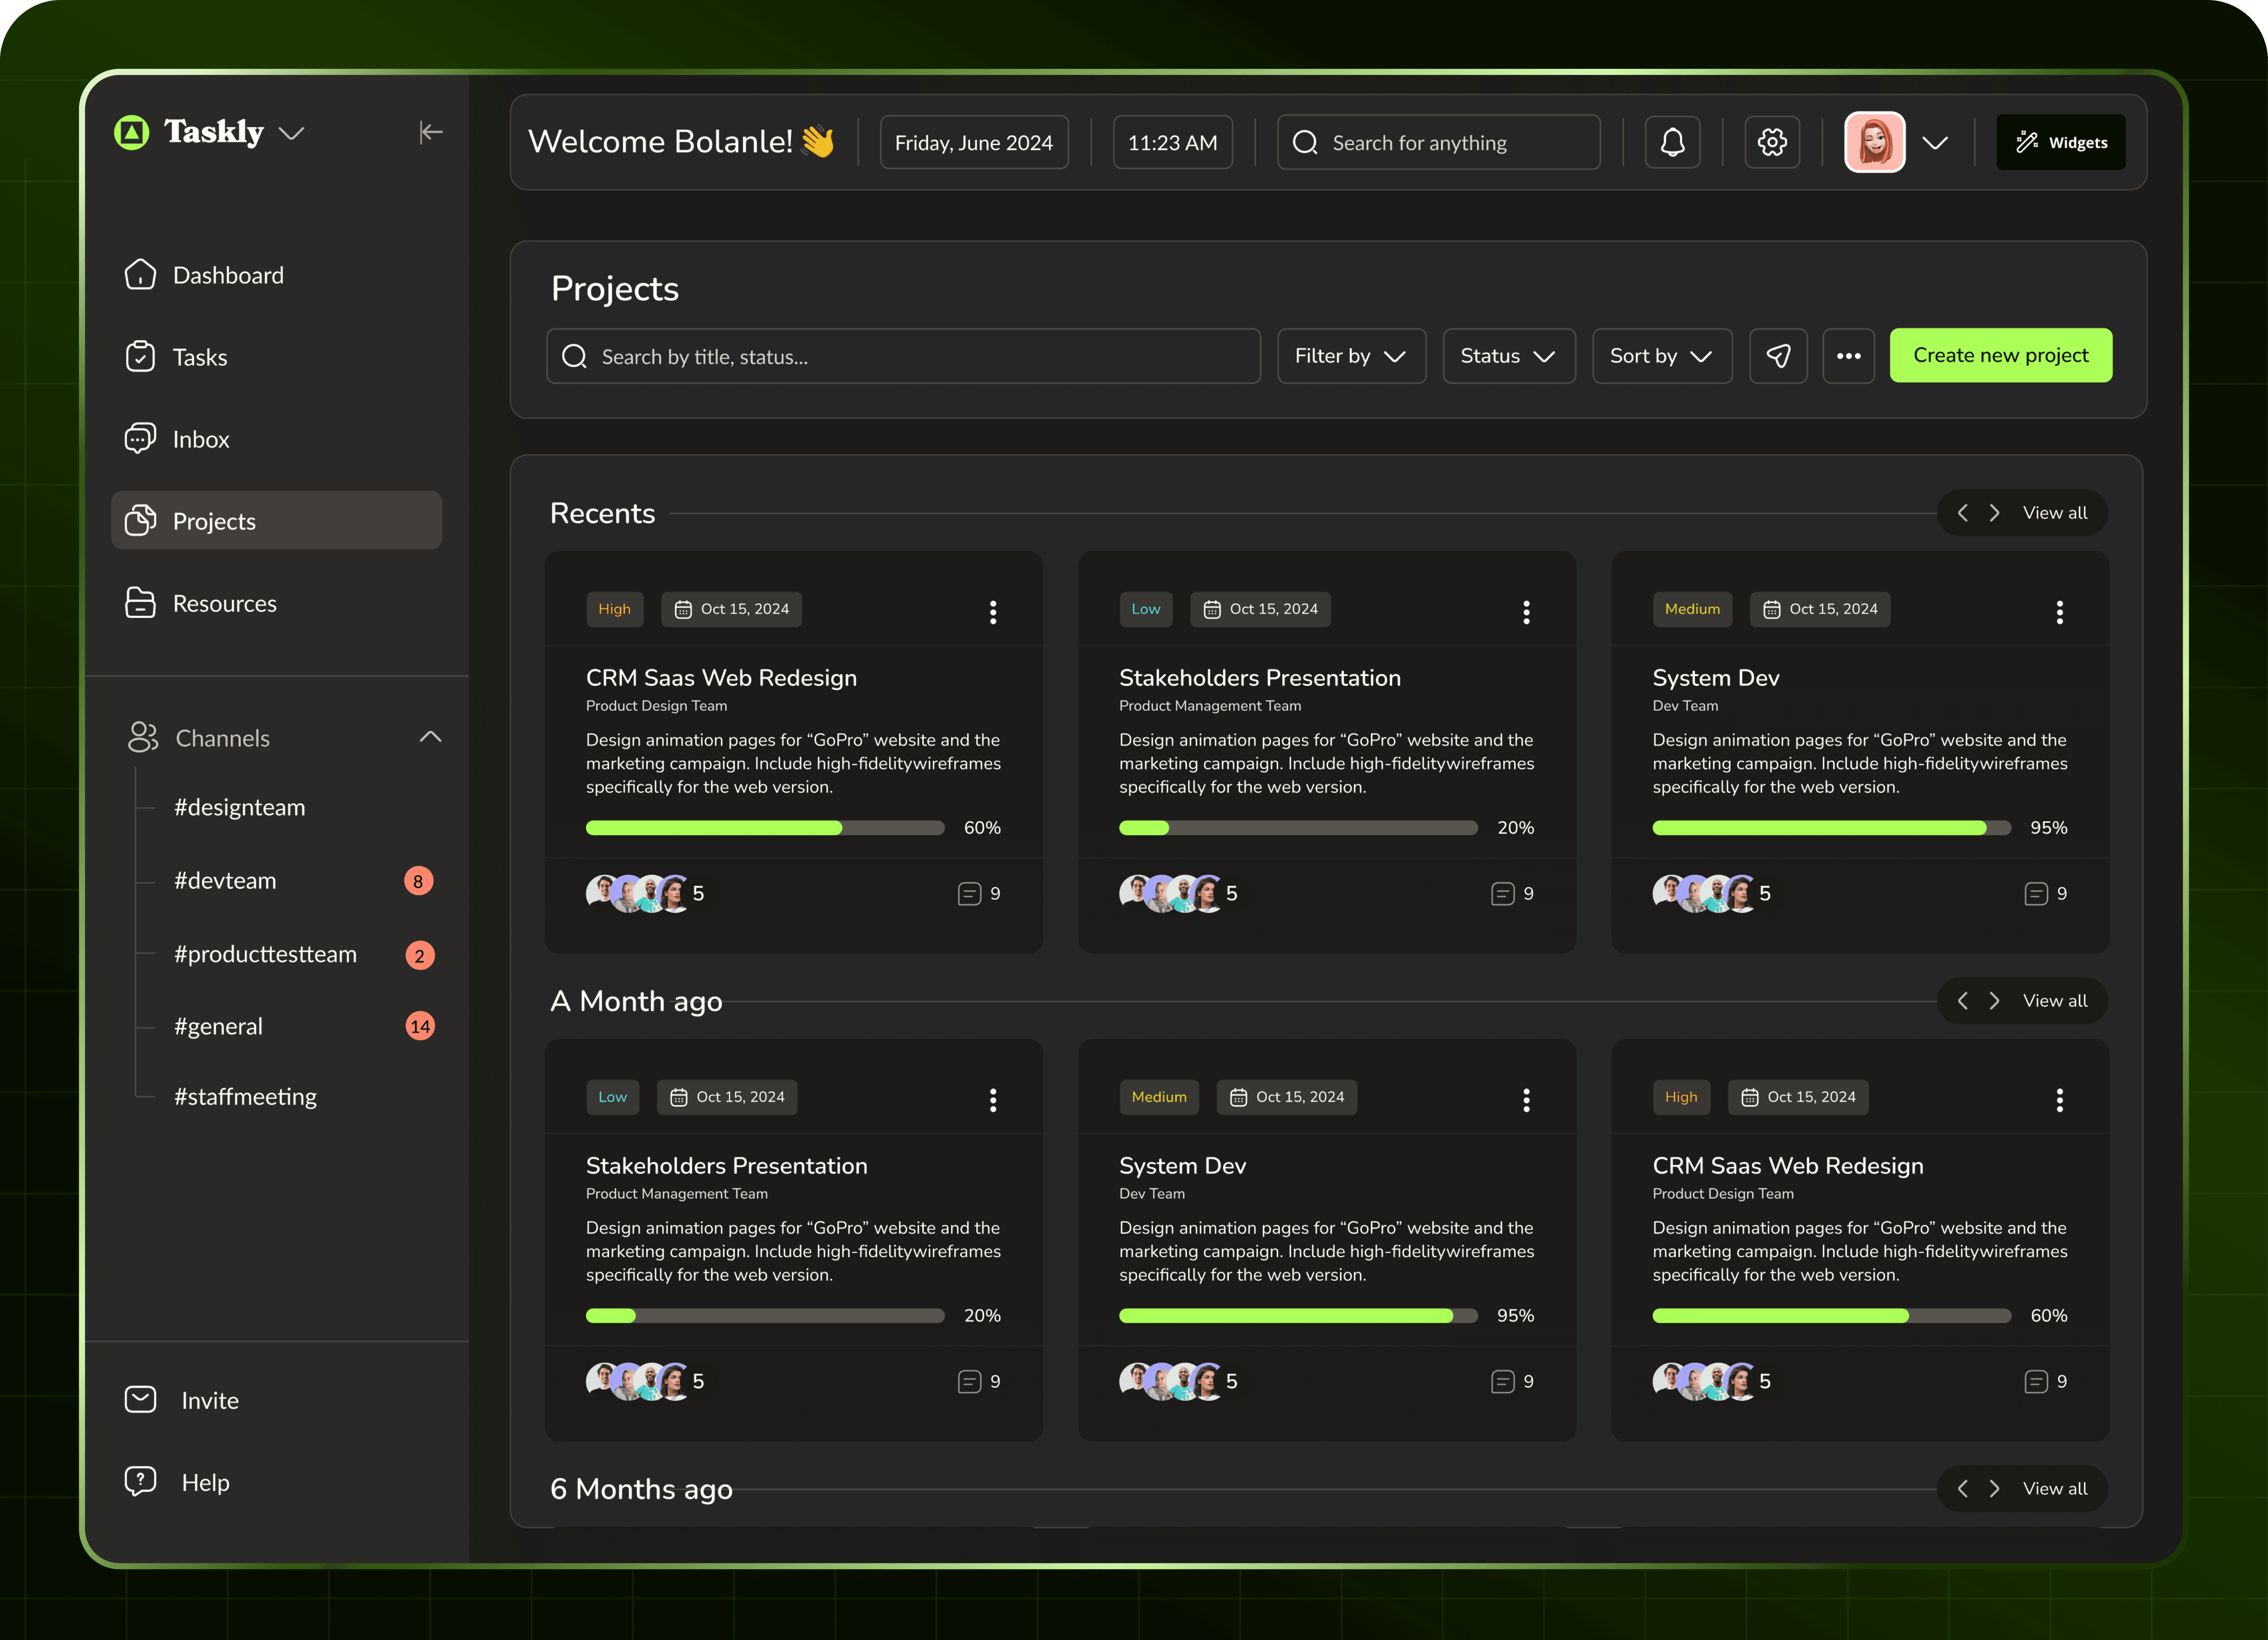Click the notification bell icon

pos(1672,142)
